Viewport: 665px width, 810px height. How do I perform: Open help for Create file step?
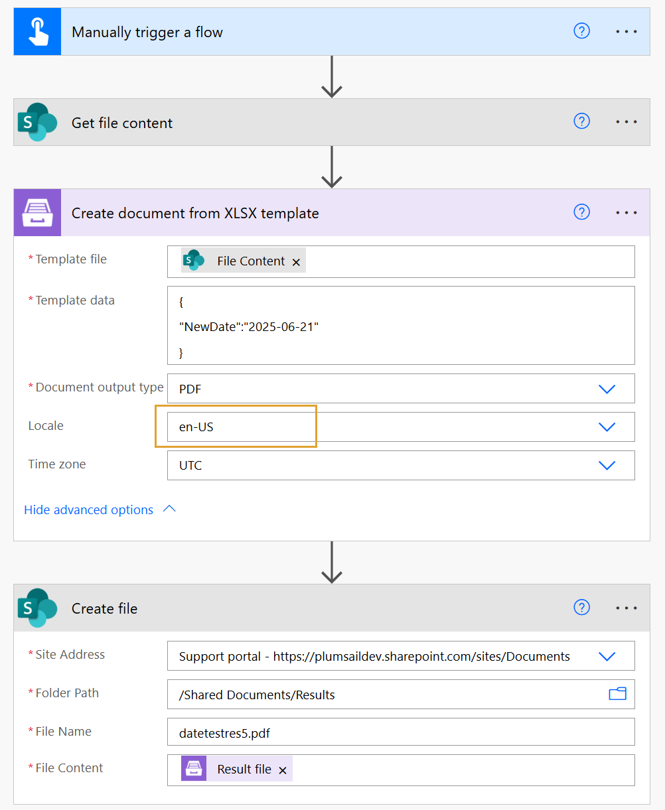point(581,607)
